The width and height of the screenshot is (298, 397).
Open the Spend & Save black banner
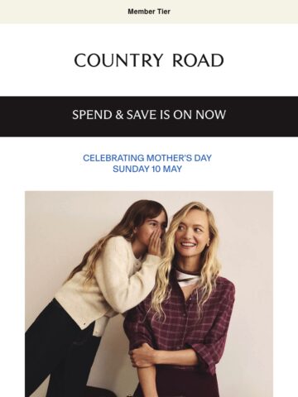tap(149, 117)
